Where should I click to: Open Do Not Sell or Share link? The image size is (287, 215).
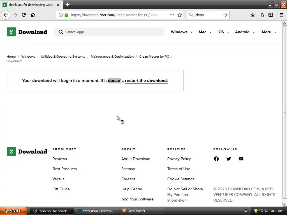[x=185, y=195]
